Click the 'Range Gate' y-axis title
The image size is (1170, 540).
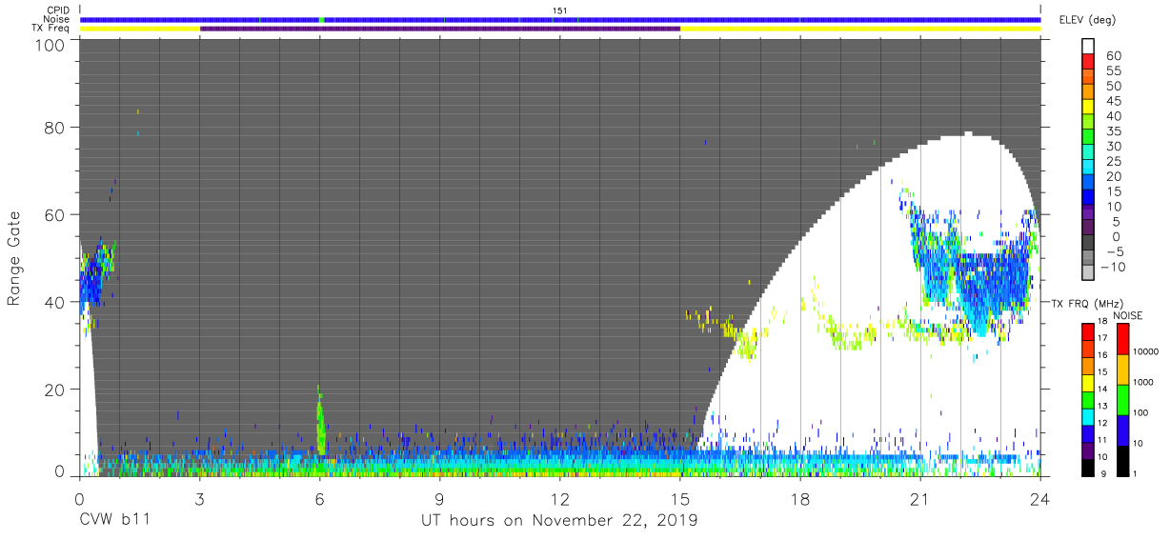14,259
